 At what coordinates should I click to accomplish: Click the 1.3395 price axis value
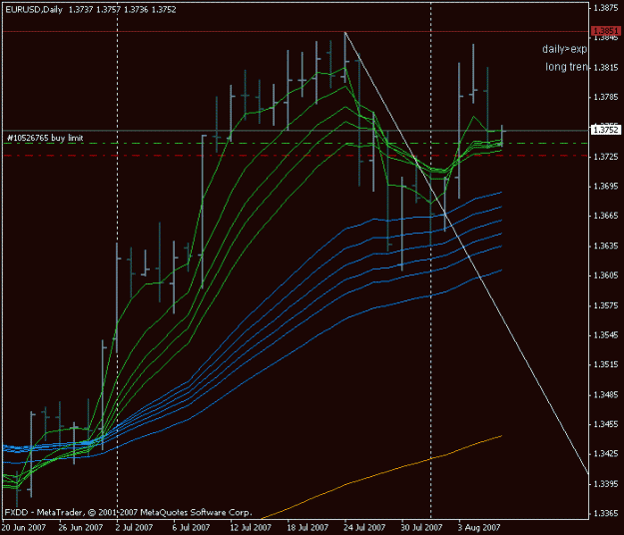(606, 484)
